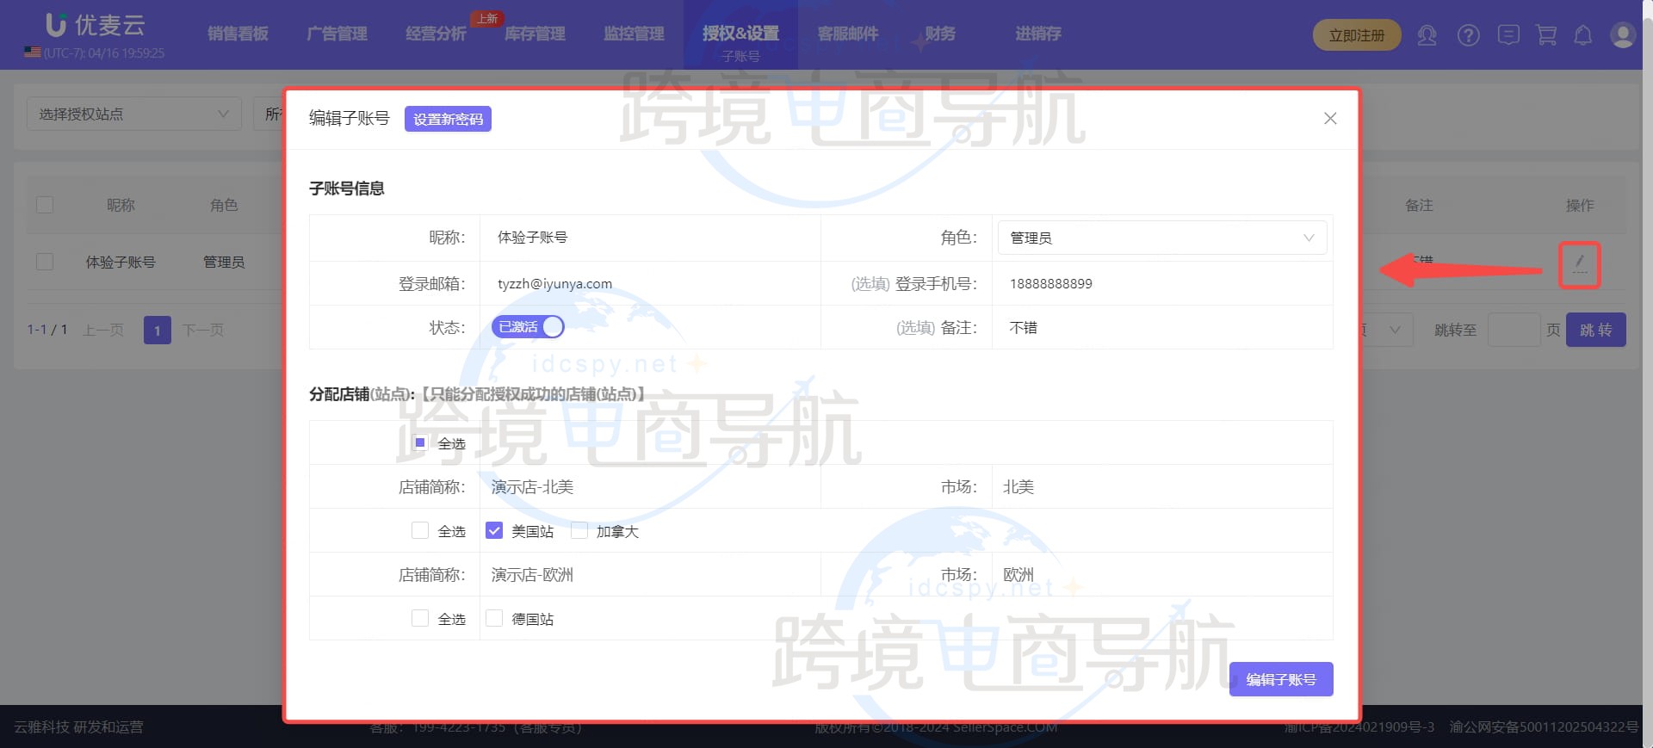The width and height of the screenshot is (1653, 748).
Task: Click the pencil edit icon in the operation column
Action: pyautogui.click(x=1579, y=263)
